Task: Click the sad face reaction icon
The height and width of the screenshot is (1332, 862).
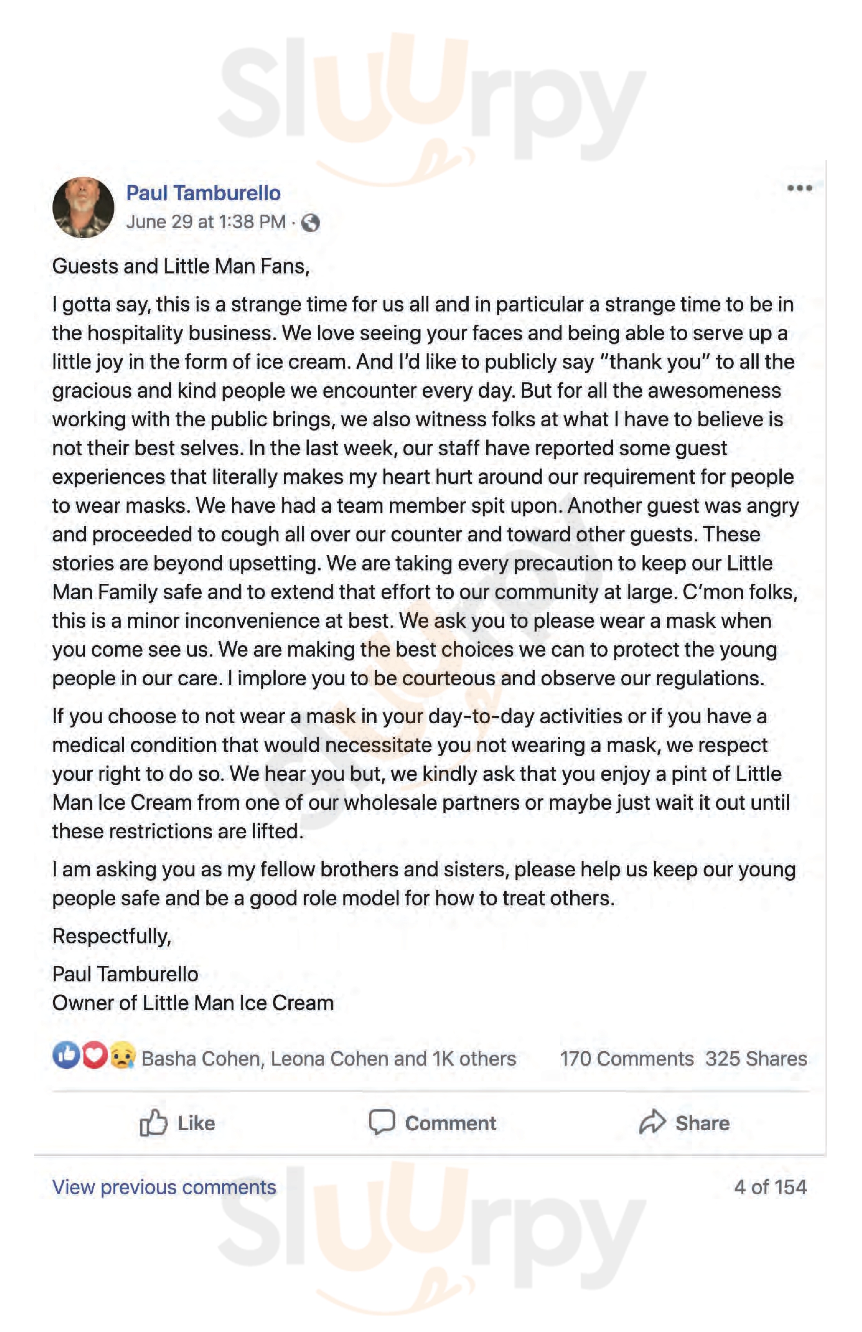Action: coord(122,1056)
